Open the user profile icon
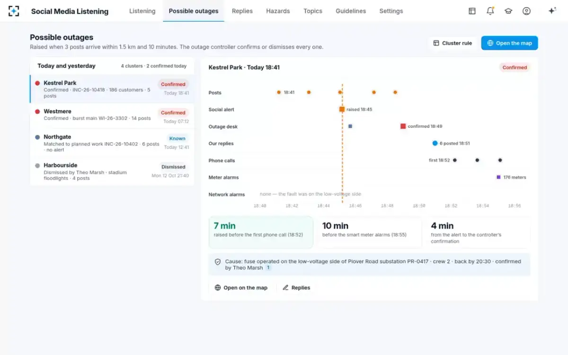568x355 pixels. click(526, 11)
